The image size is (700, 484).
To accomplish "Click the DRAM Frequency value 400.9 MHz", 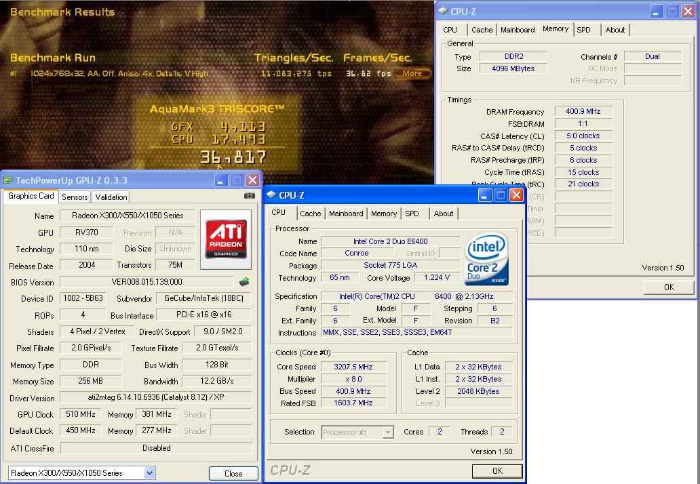I will [x=583, y=111].
